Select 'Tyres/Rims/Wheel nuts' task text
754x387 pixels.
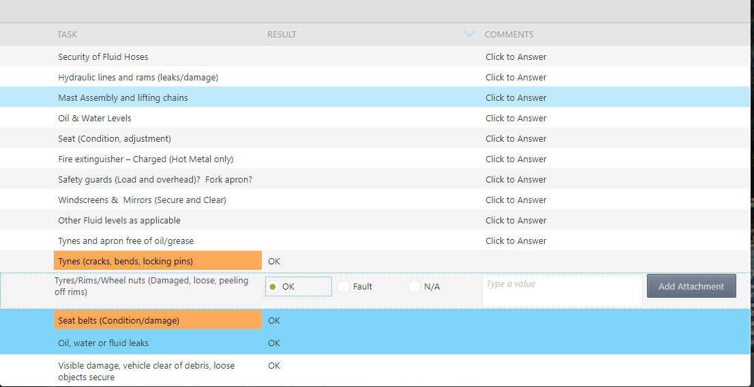pos(151,286)
